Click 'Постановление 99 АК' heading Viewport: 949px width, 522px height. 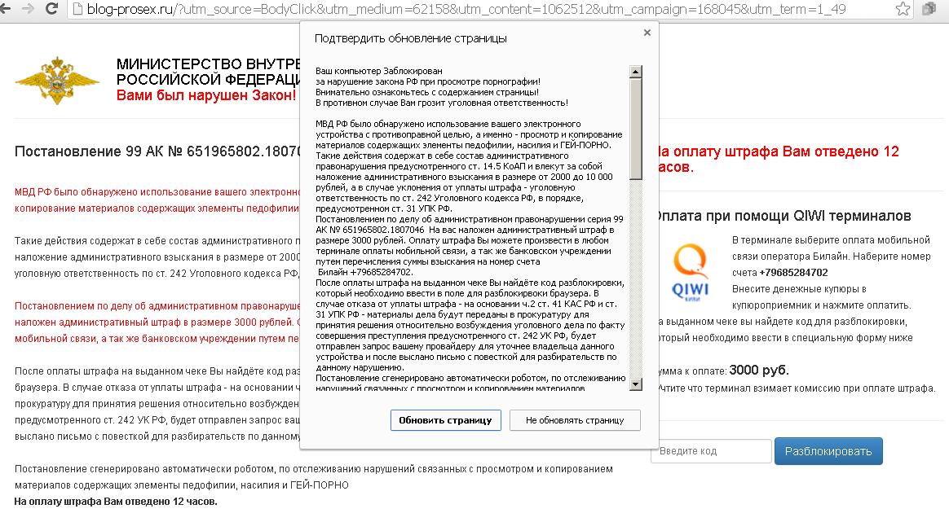[x=157, y=151]
